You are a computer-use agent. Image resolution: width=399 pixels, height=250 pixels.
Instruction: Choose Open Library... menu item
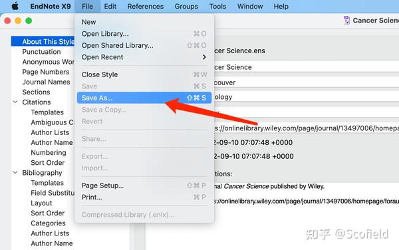tap(144, 34)
